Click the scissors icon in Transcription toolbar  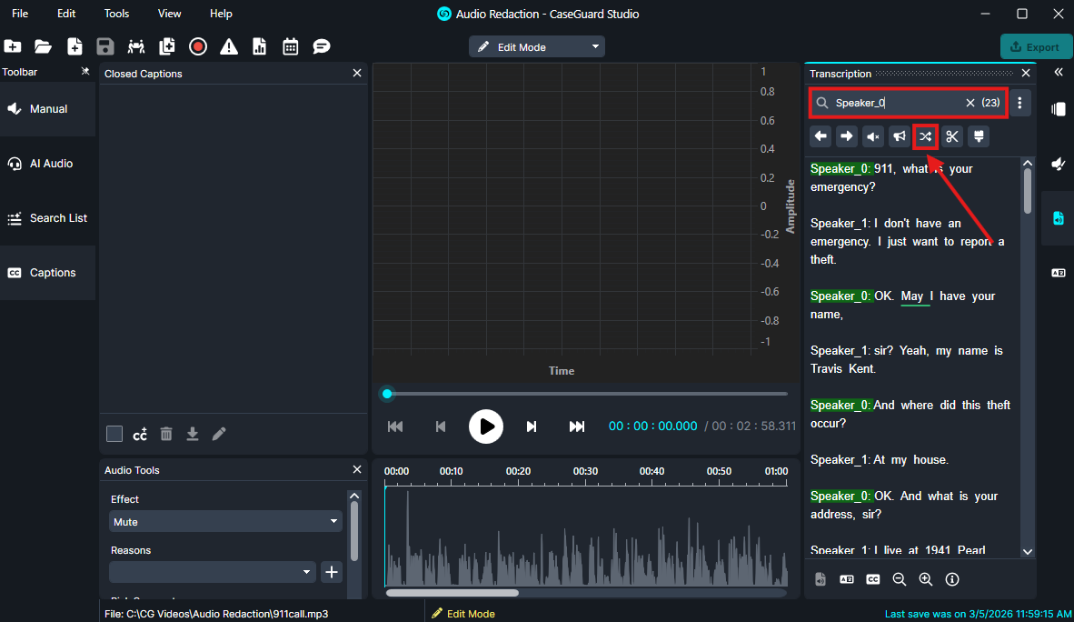[951, 136]
